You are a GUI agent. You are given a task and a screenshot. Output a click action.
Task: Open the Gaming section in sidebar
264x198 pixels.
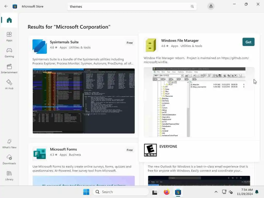(9, 53)
